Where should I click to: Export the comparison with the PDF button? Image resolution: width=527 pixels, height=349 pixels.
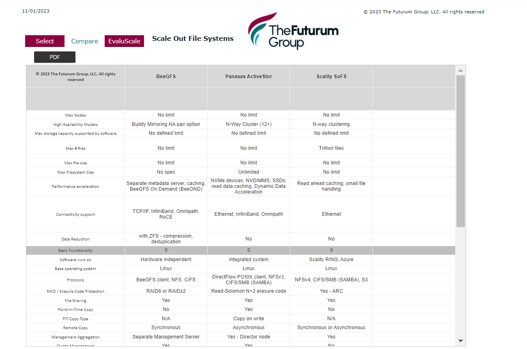(55, 57)
